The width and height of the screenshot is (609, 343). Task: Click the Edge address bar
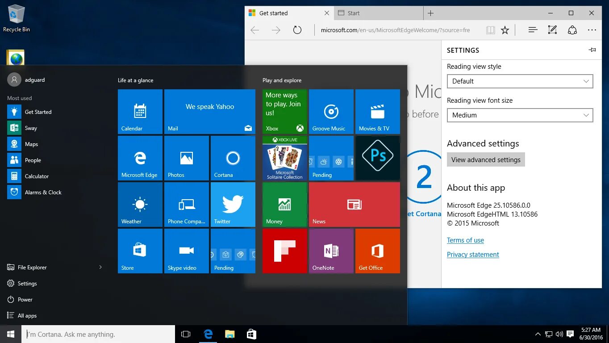[x=395, y=30]
